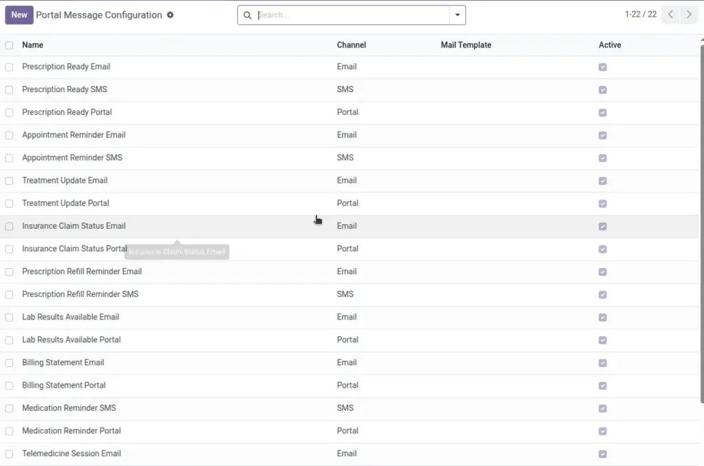Click Email channel cell of Billing Statement Email
The height and width of the screenshot is (466, 704).
(x=346, y=362)
